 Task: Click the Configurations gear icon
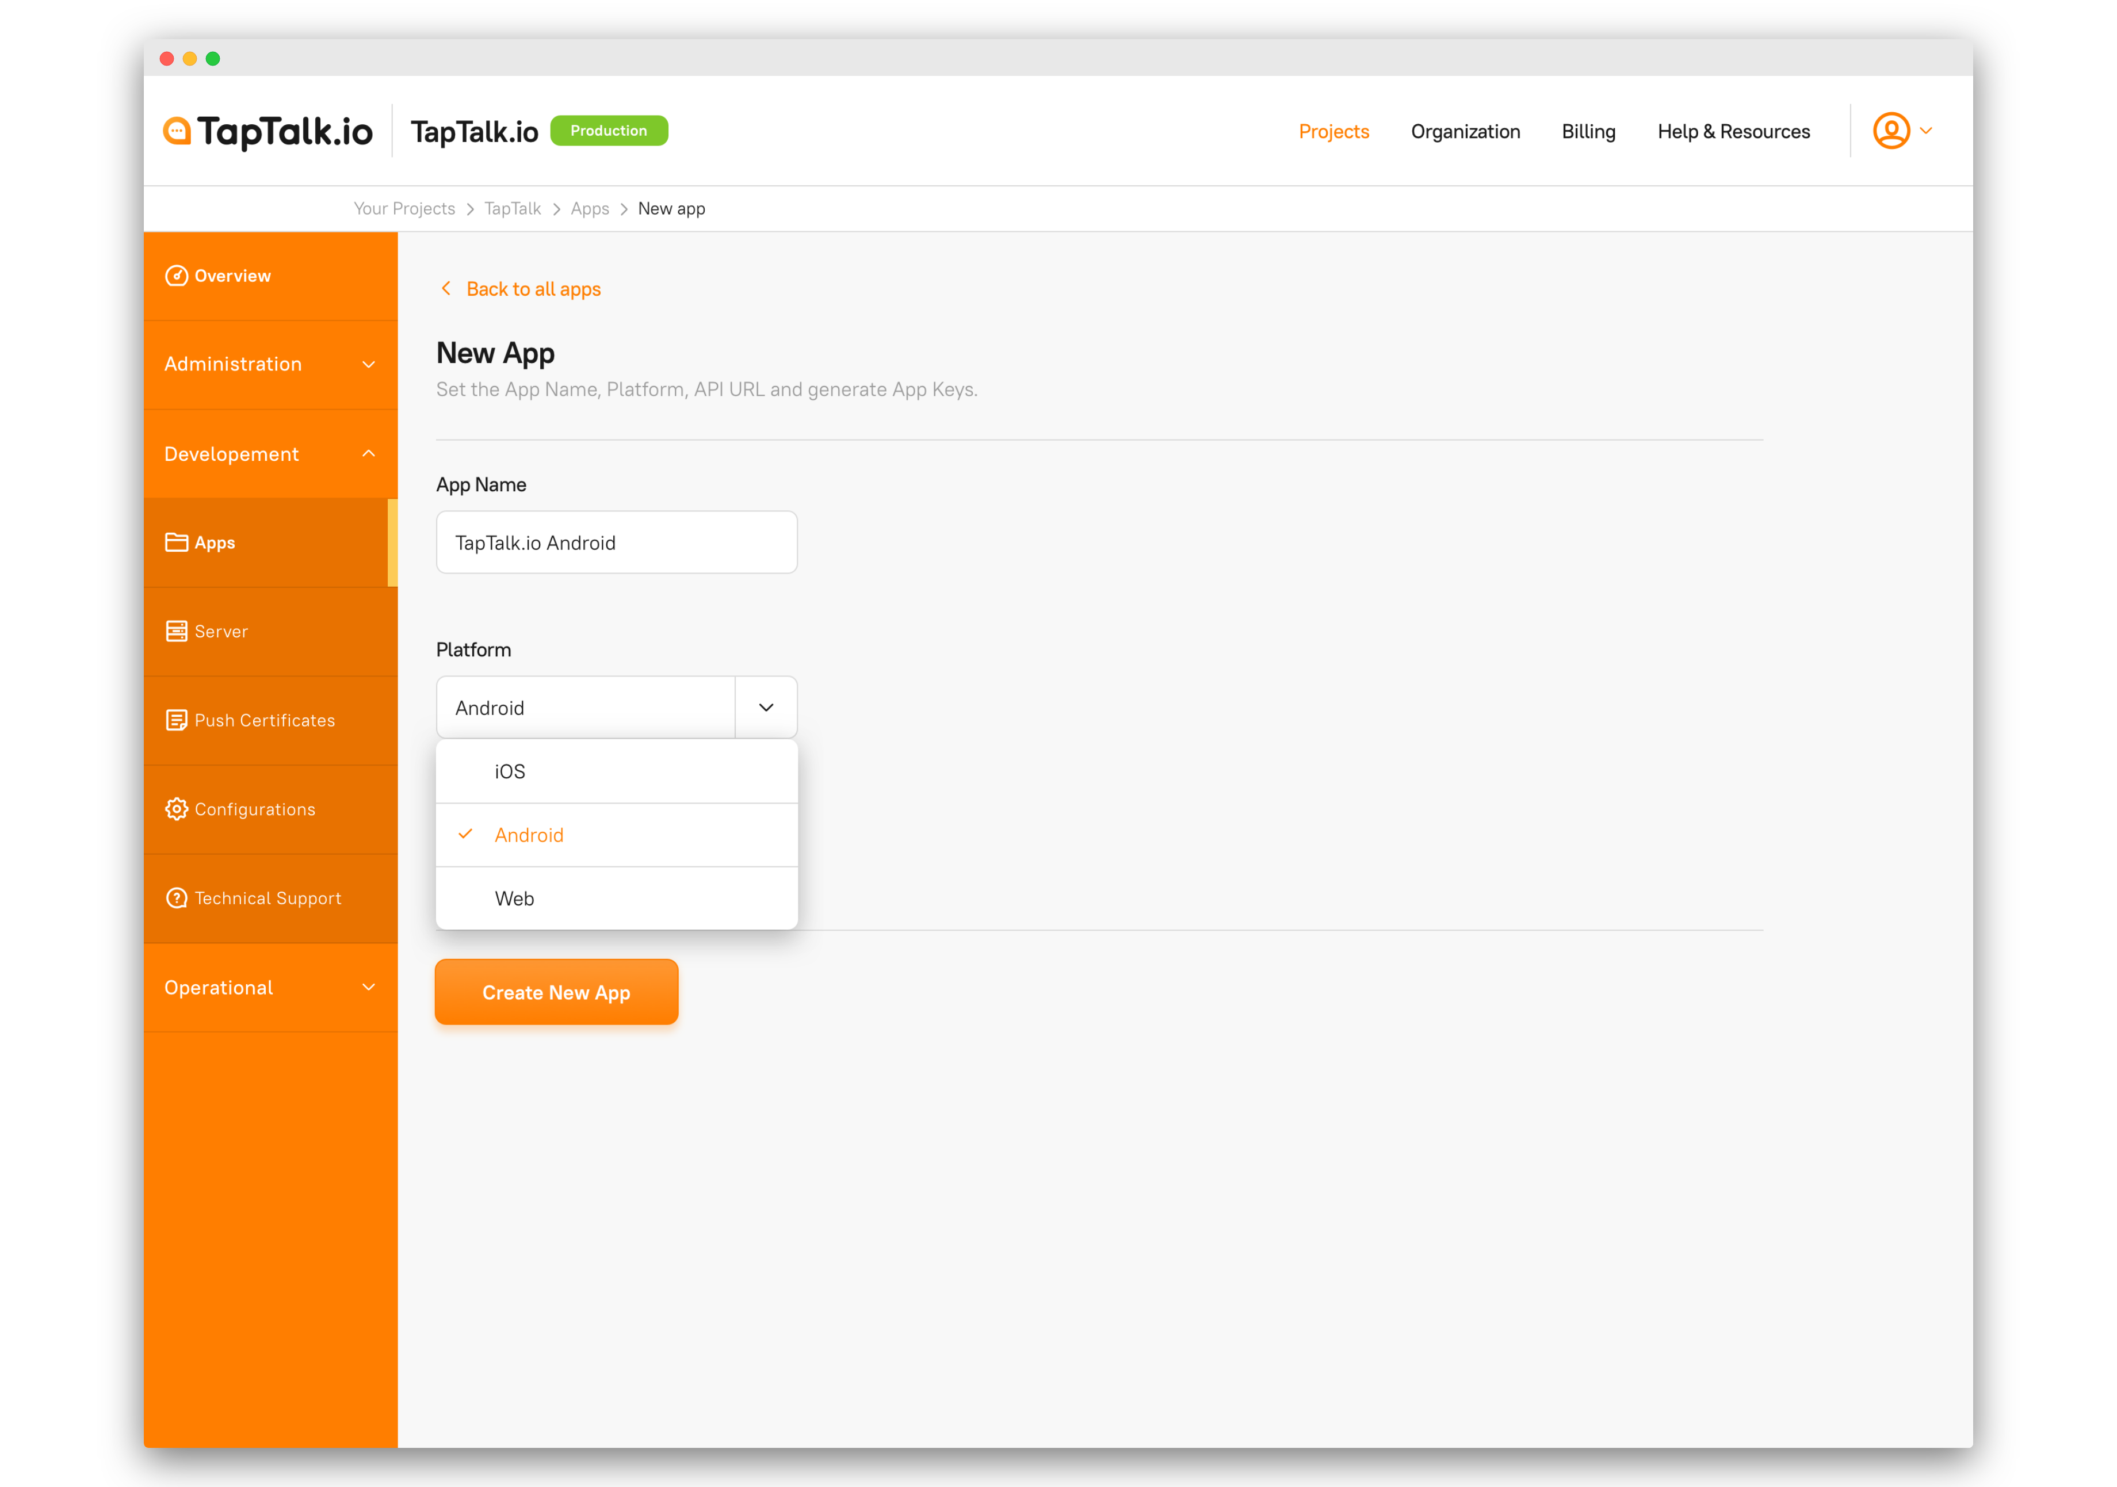point(176,808)
